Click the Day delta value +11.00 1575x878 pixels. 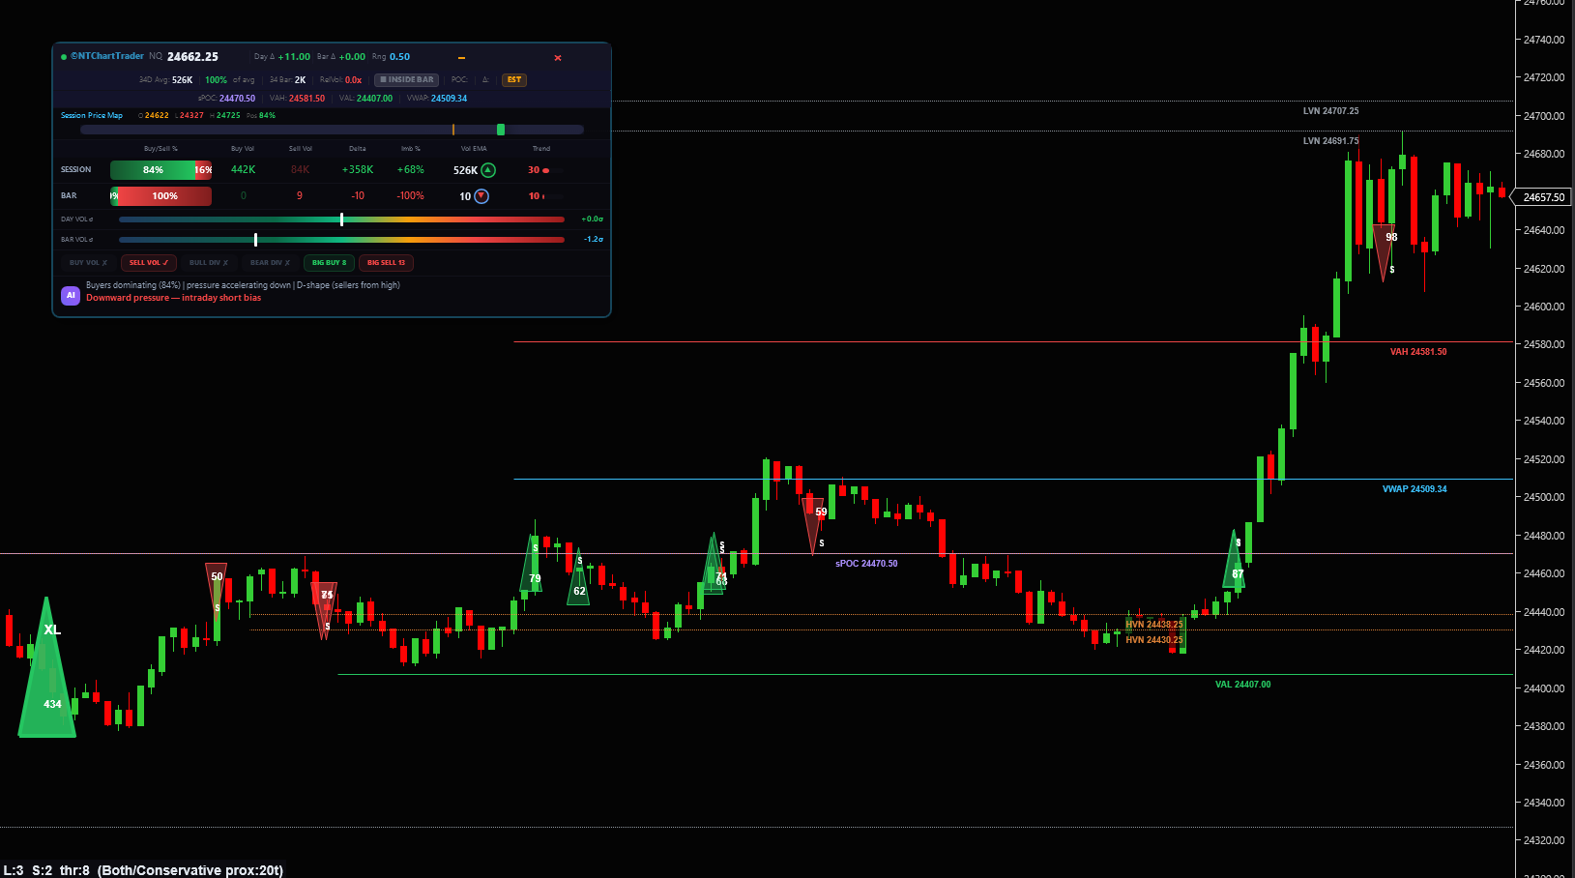pos(294,57)
